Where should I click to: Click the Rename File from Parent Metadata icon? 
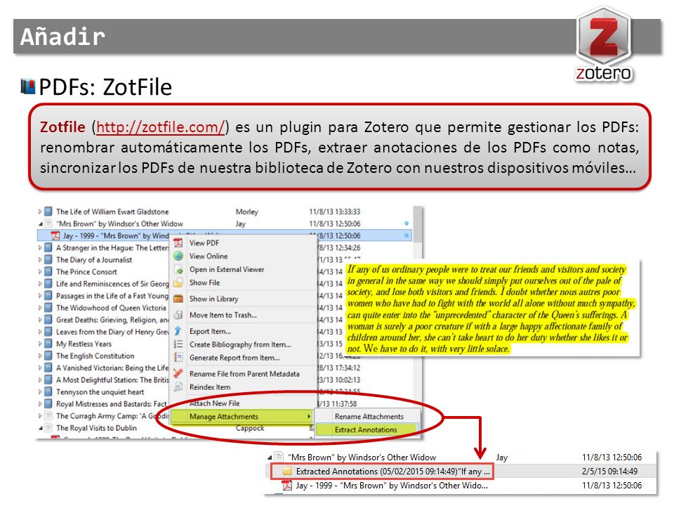[178, 374]
